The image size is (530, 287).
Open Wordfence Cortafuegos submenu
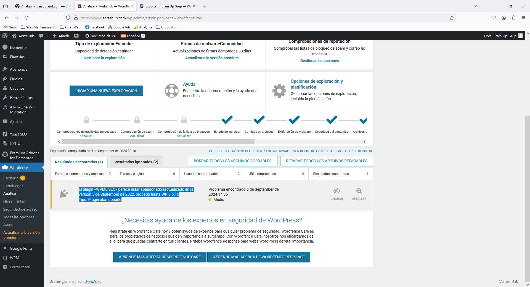point(13,186)
